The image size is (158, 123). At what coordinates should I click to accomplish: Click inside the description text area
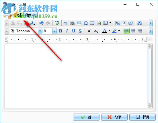pyautogui.click(x=76, y=76)
